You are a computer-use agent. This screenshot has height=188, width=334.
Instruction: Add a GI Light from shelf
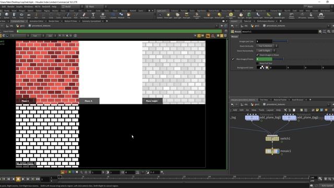tap(249, 15)
